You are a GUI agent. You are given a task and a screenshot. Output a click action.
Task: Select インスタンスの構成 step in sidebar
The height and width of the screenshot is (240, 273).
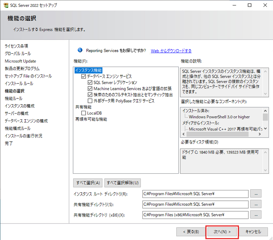click(x=19, y=106)
